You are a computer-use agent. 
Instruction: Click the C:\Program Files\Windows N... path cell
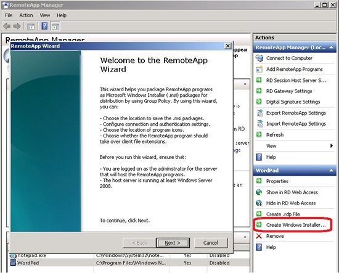click(131, 263)
